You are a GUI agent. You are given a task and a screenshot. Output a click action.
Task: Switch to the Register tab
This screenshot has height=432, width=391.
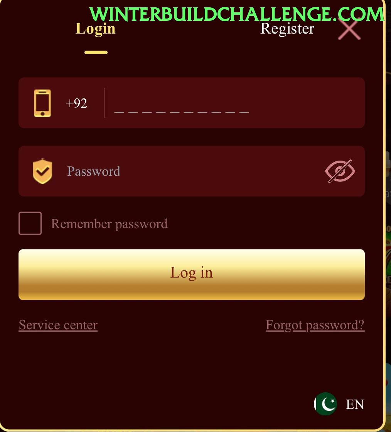pos(287,29)
